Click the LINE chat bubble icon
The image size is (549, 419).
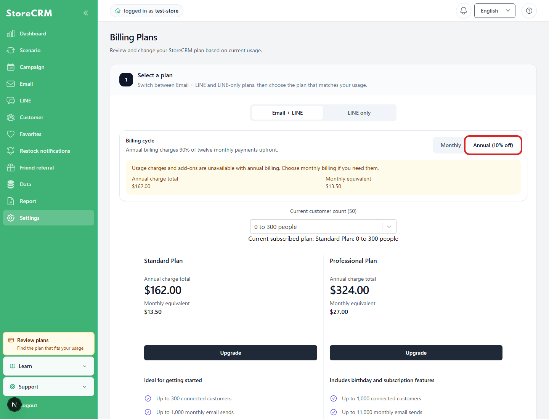[11, 101]
